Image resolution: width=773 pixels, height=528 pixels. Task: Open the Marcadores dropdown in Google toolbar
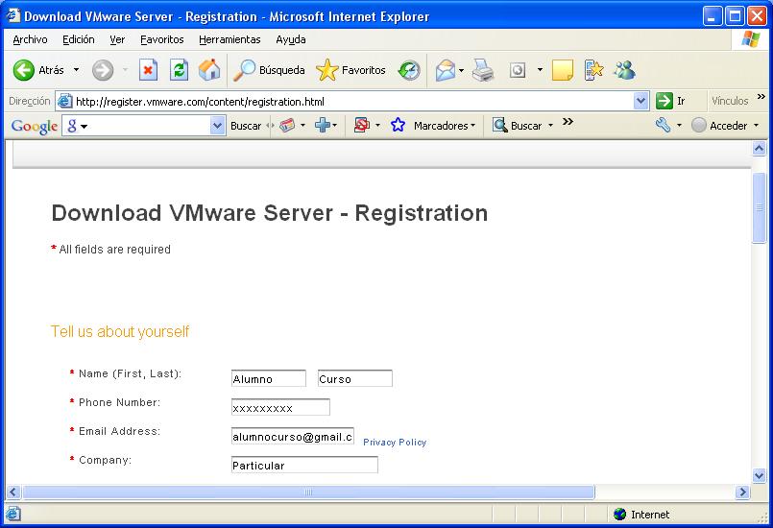[444, 126]
